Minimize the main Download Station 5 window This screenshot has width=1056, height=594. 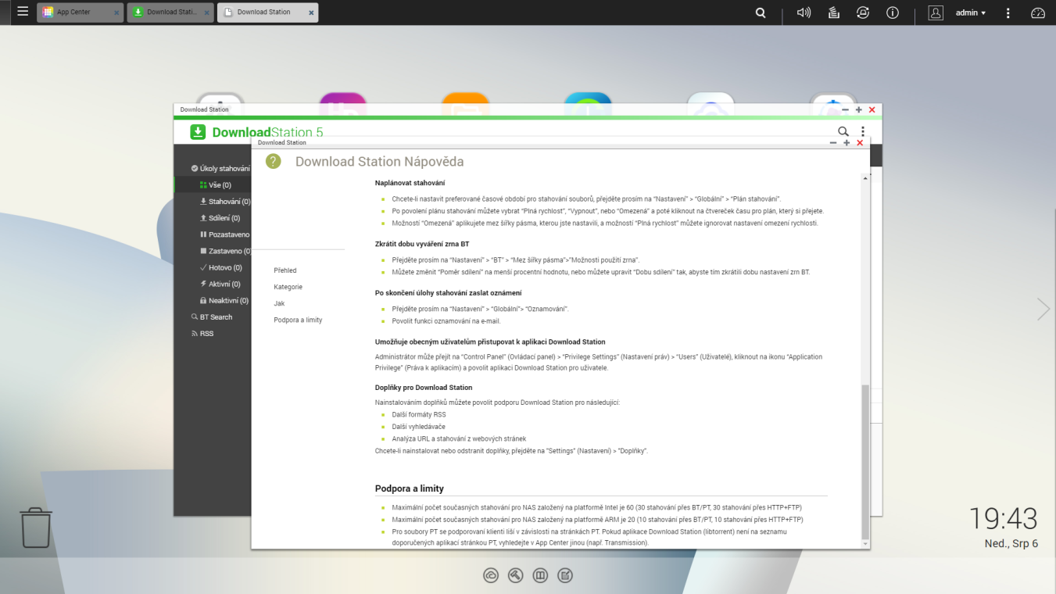(846, 110)
